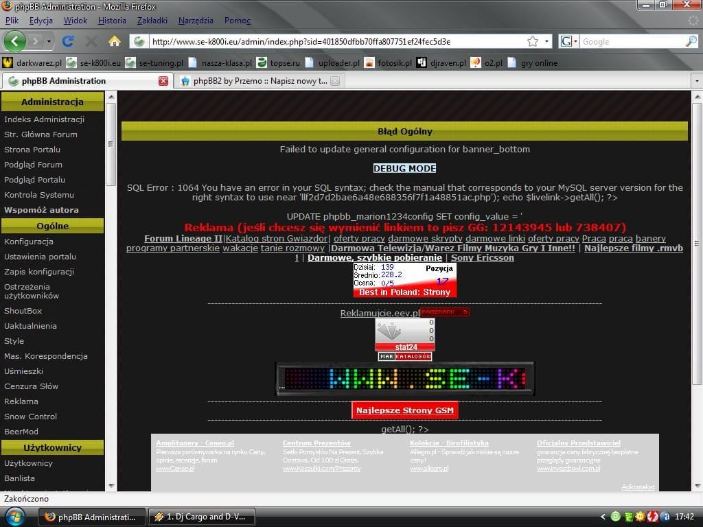Open the list all tabs dropdown
This screenshot has width=703, height=527.
pyautogui.click(x=697, y=81)
